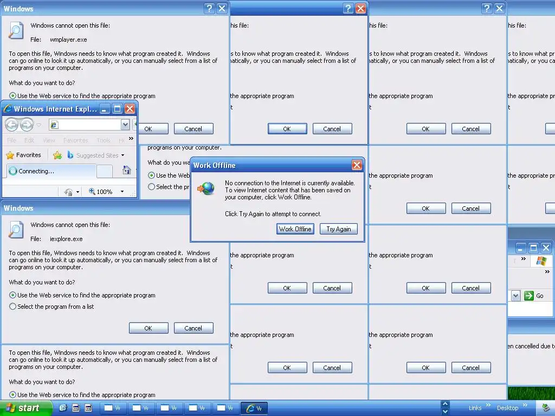Click file search icon in wmplayer.exe dialog
Image resolution: width=555 pixels, height=416 pixels.
click(x=16, y=30)
